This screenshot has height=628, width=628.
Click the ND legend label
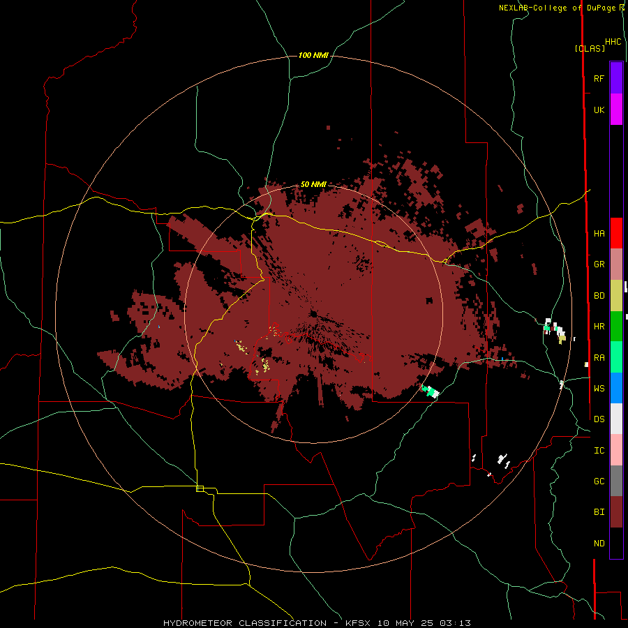point(599,544)
